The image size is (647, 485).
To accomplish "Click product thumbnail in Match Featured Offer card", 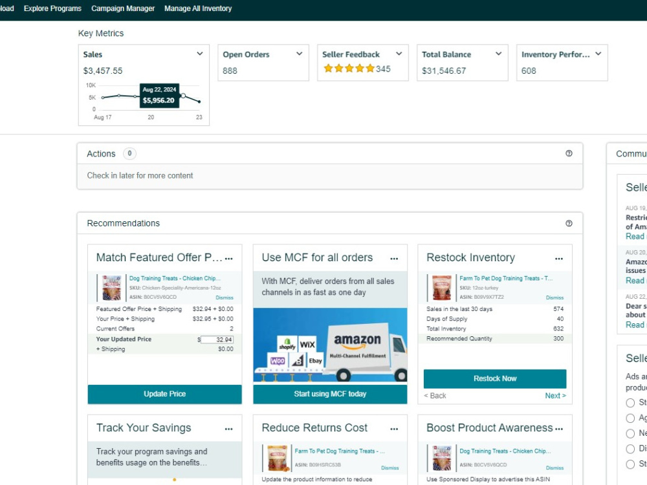I will (x=111, y=288).
